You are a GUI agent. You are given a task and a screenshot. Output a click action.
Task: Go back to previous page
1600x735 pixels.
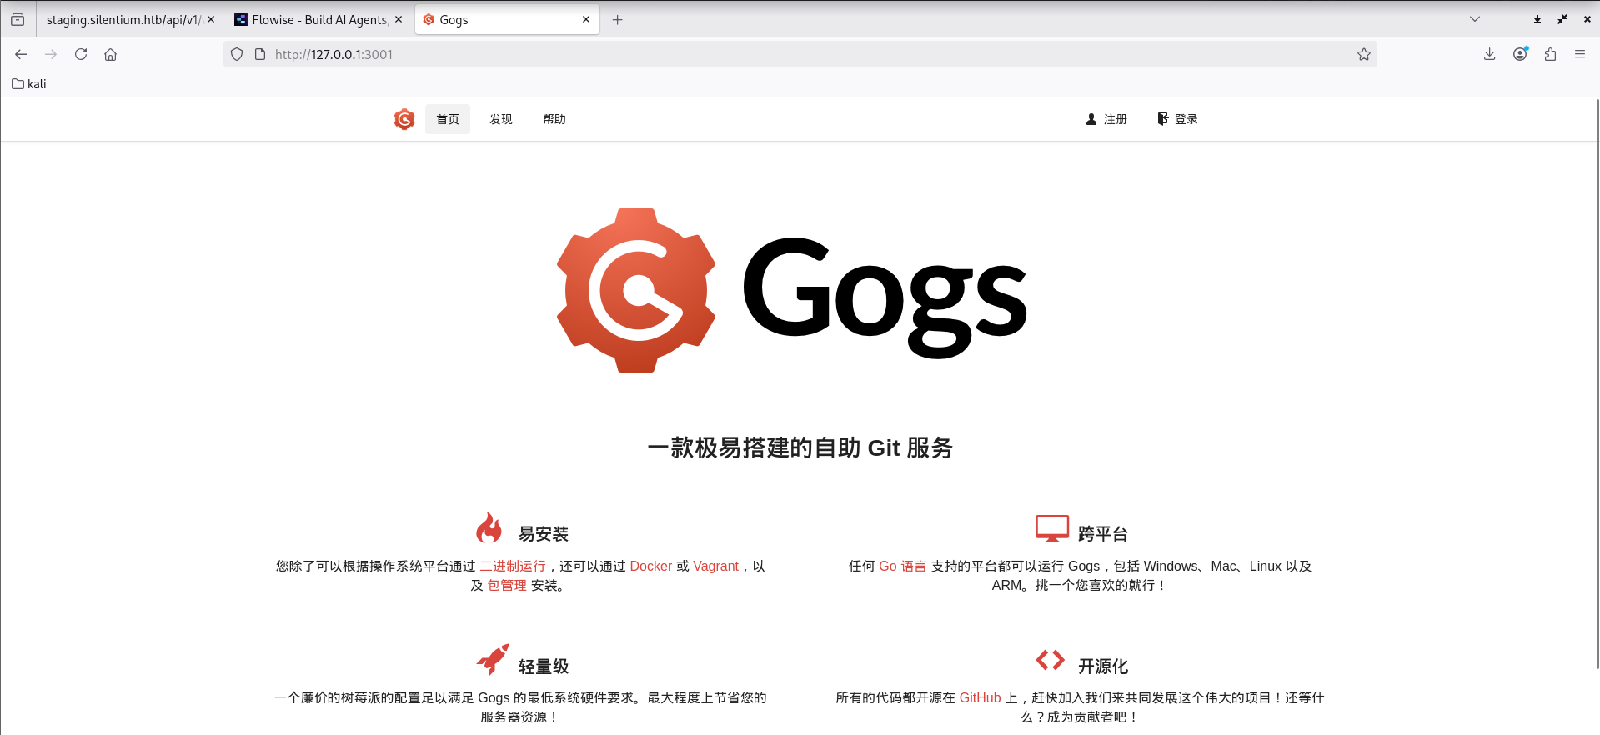(x=21, y=54)
